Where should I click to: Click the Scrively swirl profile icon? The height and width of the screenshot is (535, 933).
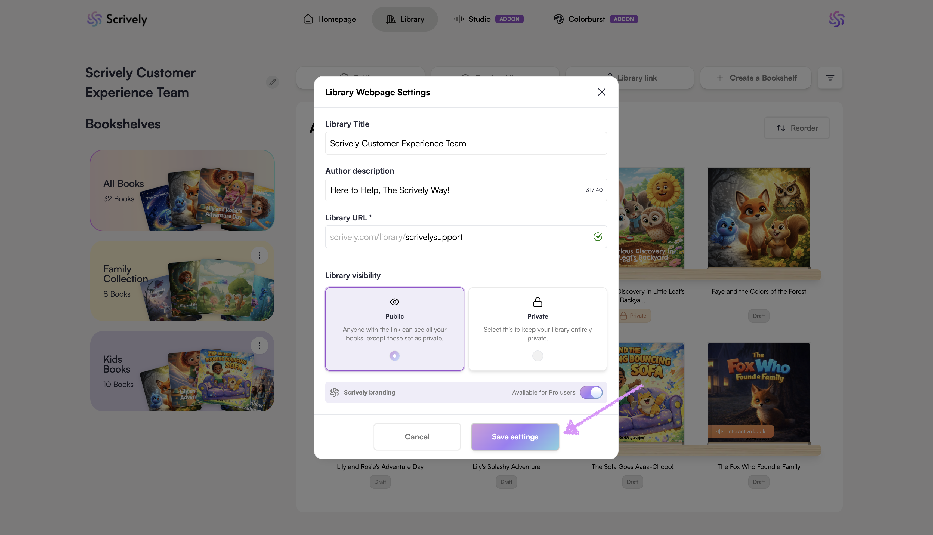pyautogui.click(x=836, y=19)
